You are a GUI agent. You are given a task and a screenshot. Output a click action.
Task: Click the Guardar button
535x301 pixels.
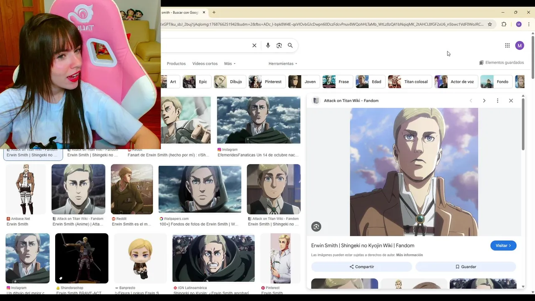466,267
